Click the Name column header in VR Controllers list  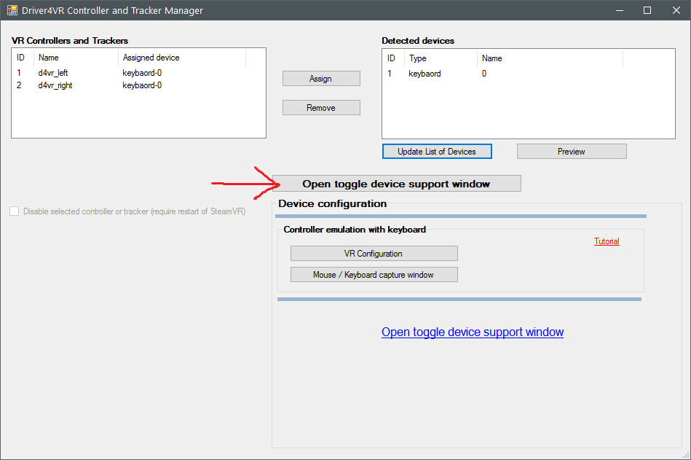click(76, 58)
